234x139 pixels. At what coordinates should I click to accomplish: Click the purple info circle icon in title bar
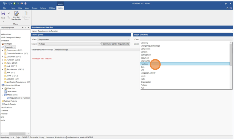25,3
